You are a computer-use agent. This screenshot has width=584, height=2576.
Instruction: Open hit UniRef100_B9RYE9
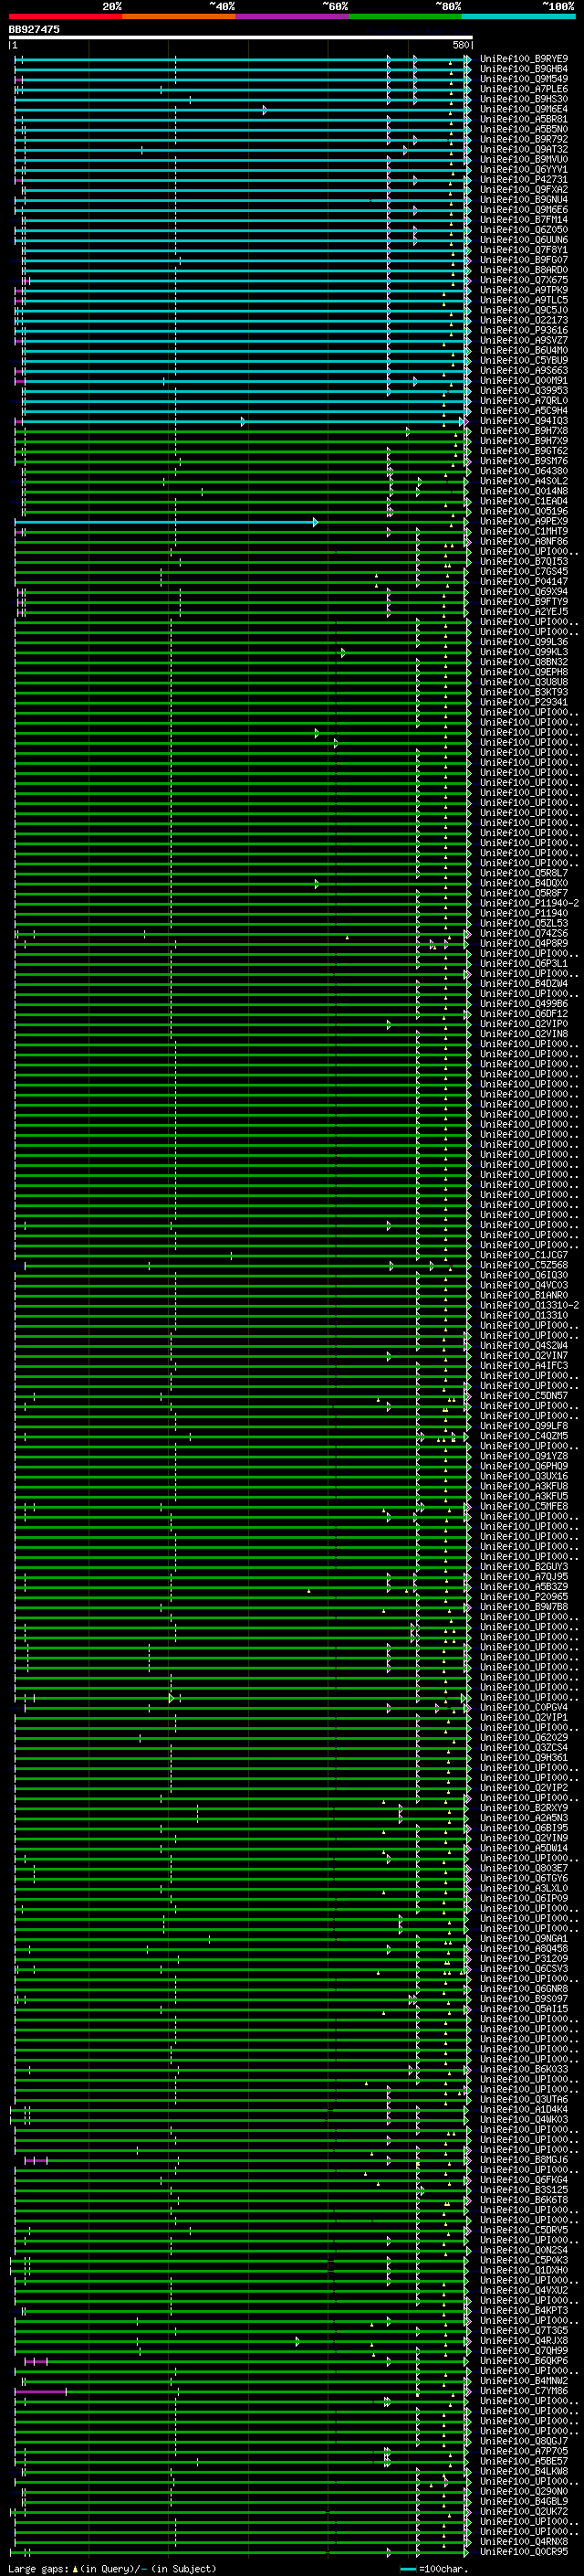524,59
